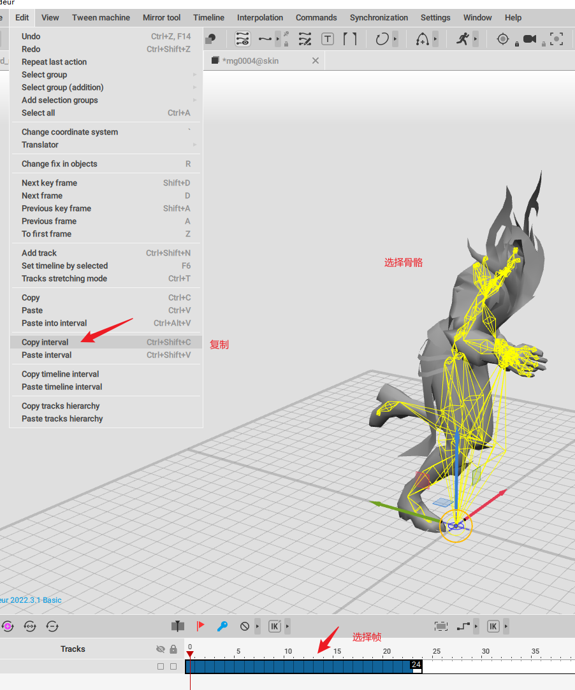Choose Paste tracks hierarchy
The width and height of the screenshot is (575, 690).
point(106,419)
